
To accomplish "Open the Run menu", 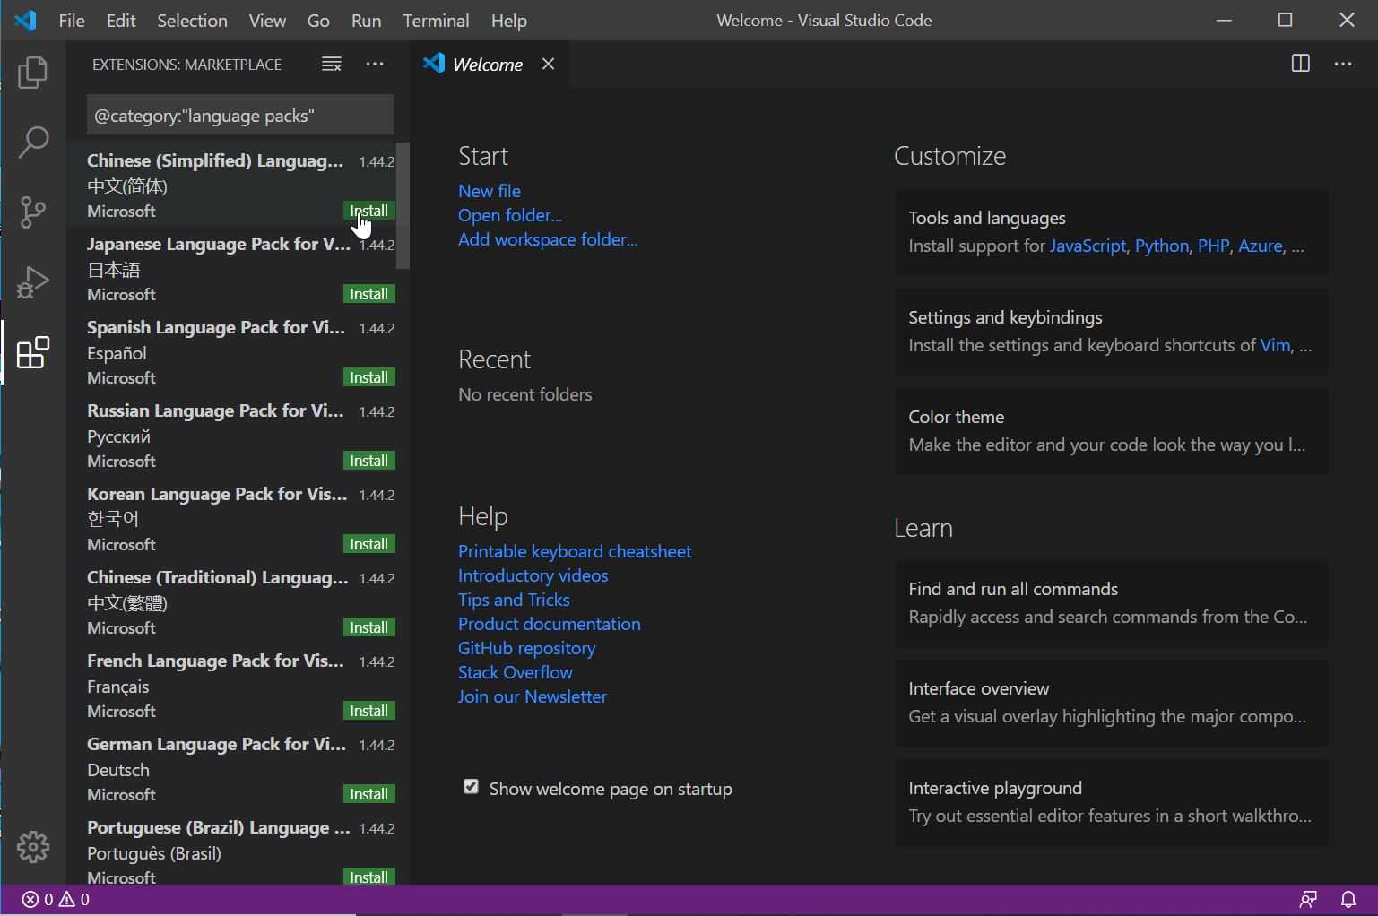I will (366, 21).
